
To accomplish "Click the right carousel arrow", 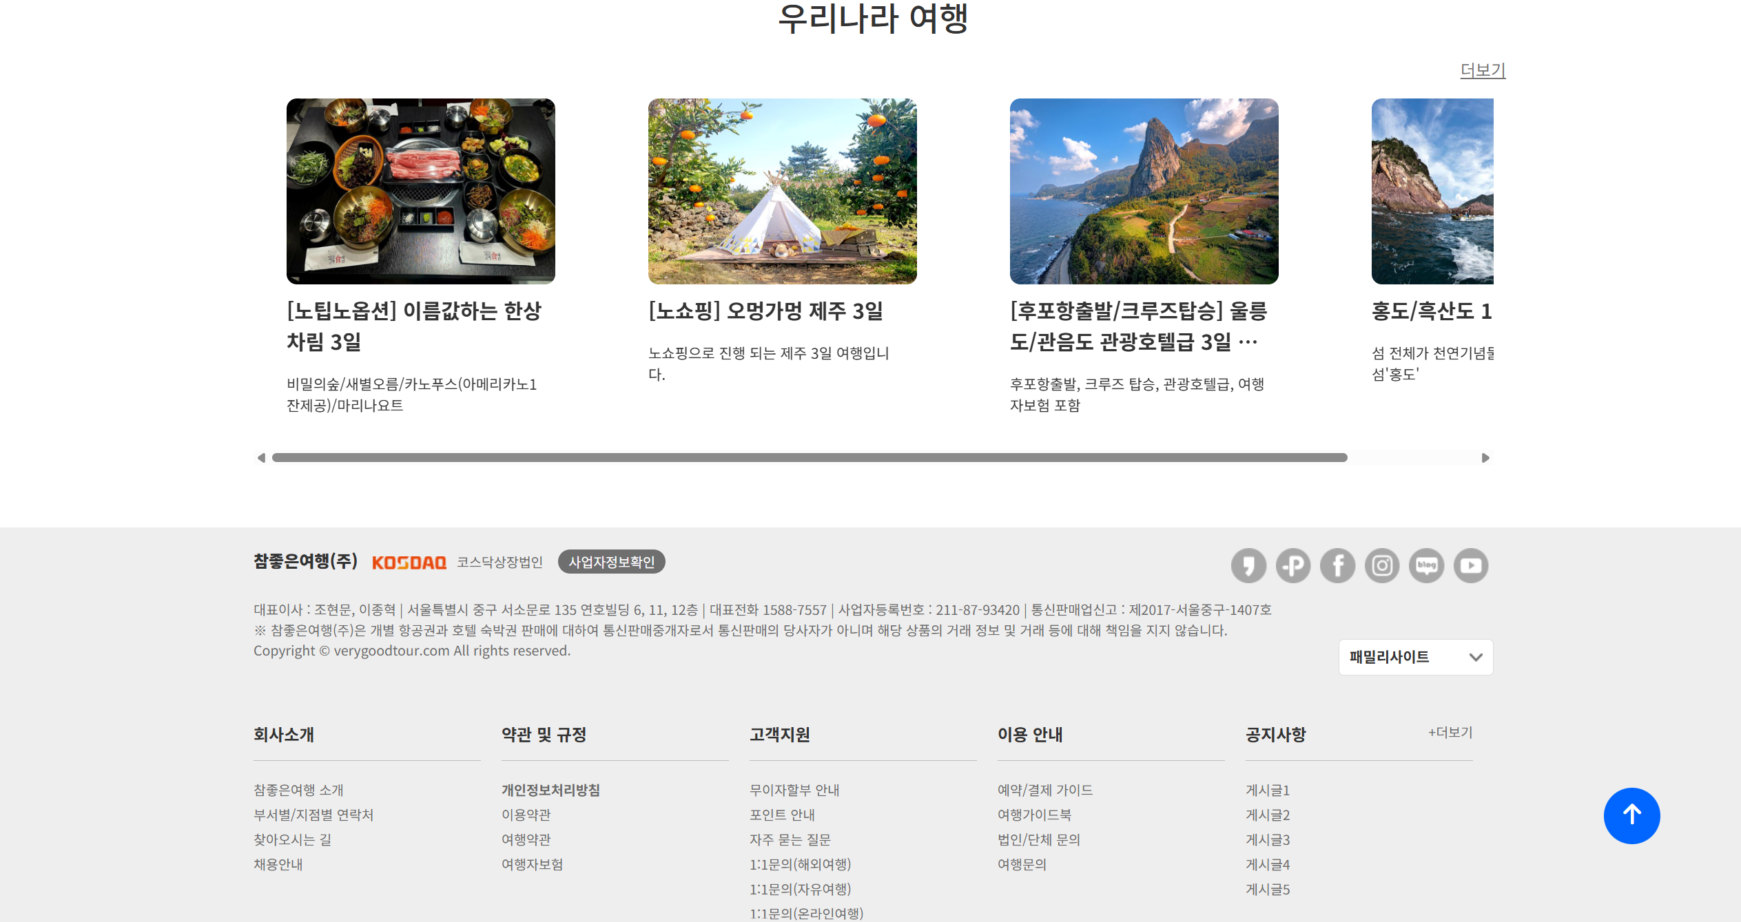I will 1485,457.
